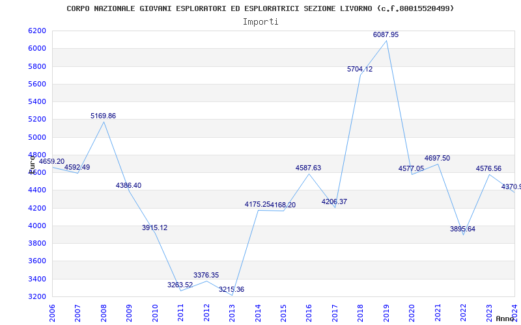The height and width of the screenshot is (325, 521).
Task: Select the 3376.35 data label
Action: tap(206, 275)
